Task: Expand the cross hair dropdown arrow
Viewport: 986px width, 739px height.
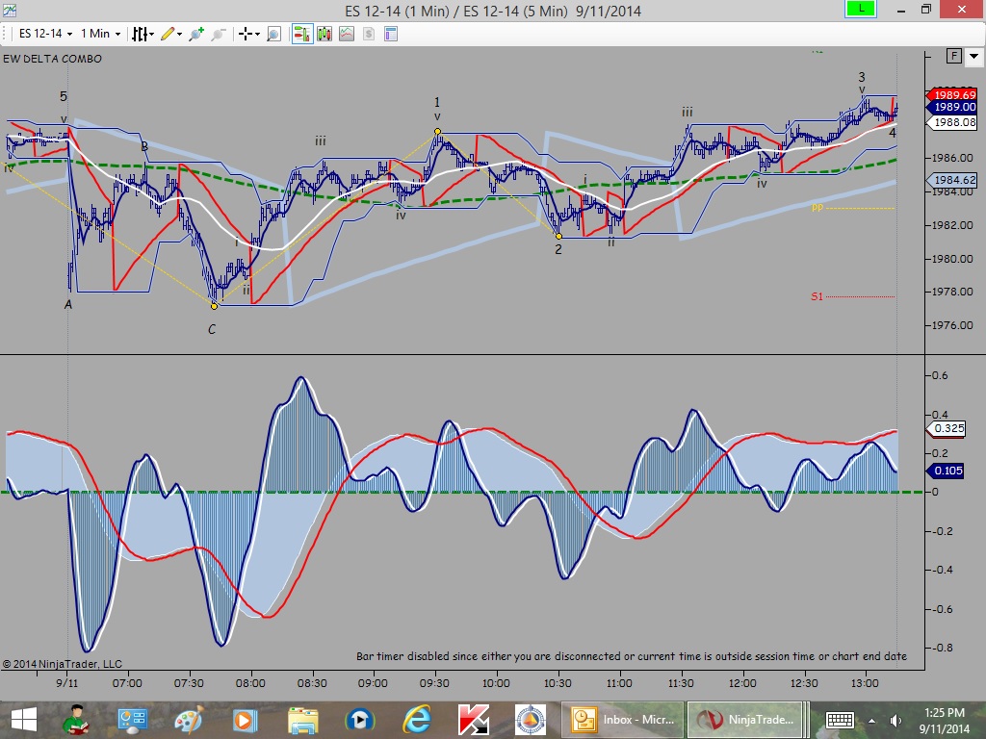Action: (x=258, y=35)
